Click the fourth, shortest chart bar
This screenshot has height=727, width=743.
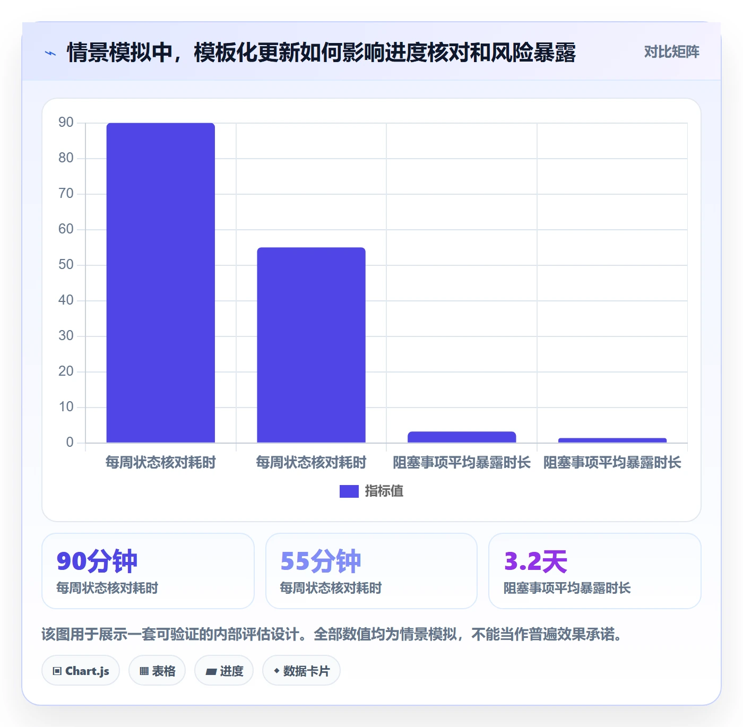612,440
